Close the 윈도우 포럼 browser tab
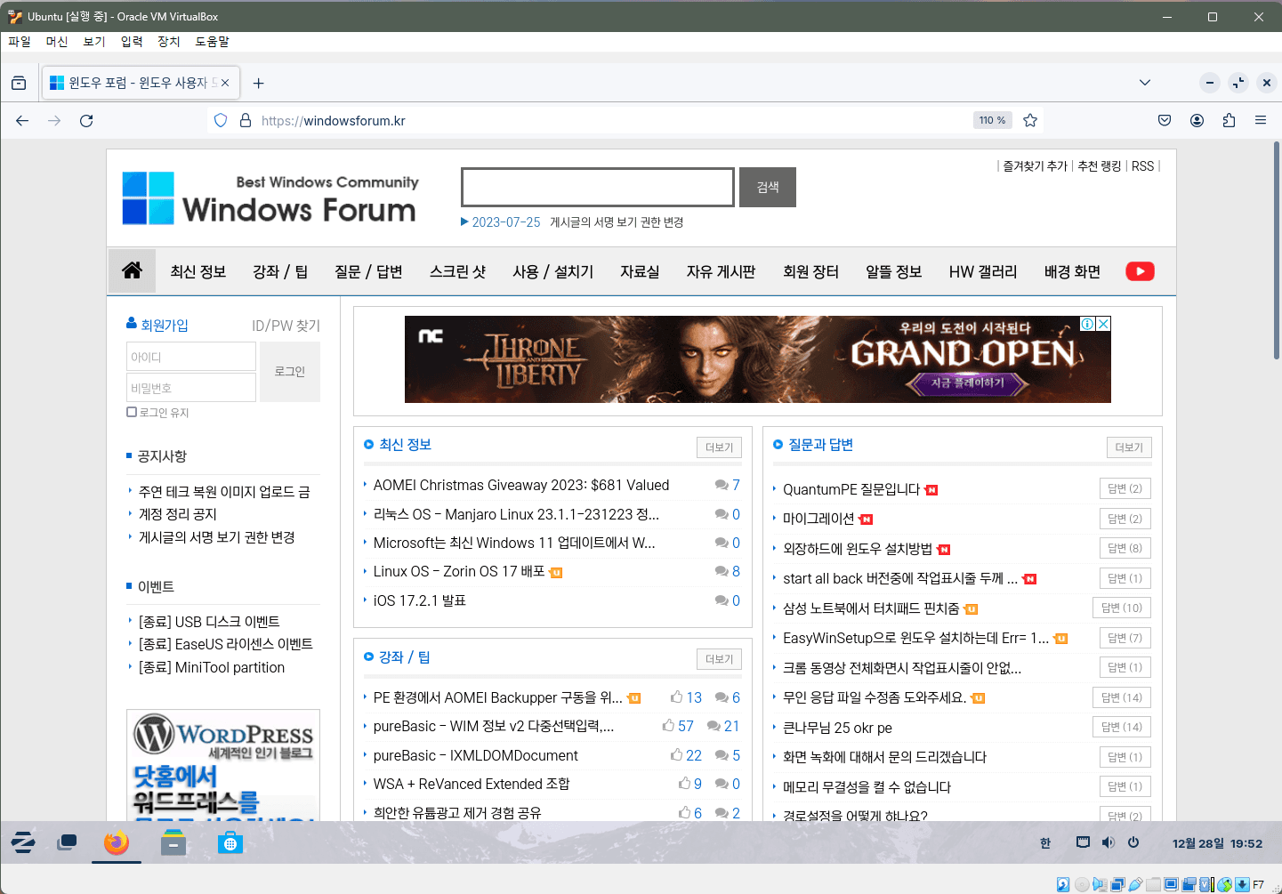The image size is (1282, 894). pos(225,83)
